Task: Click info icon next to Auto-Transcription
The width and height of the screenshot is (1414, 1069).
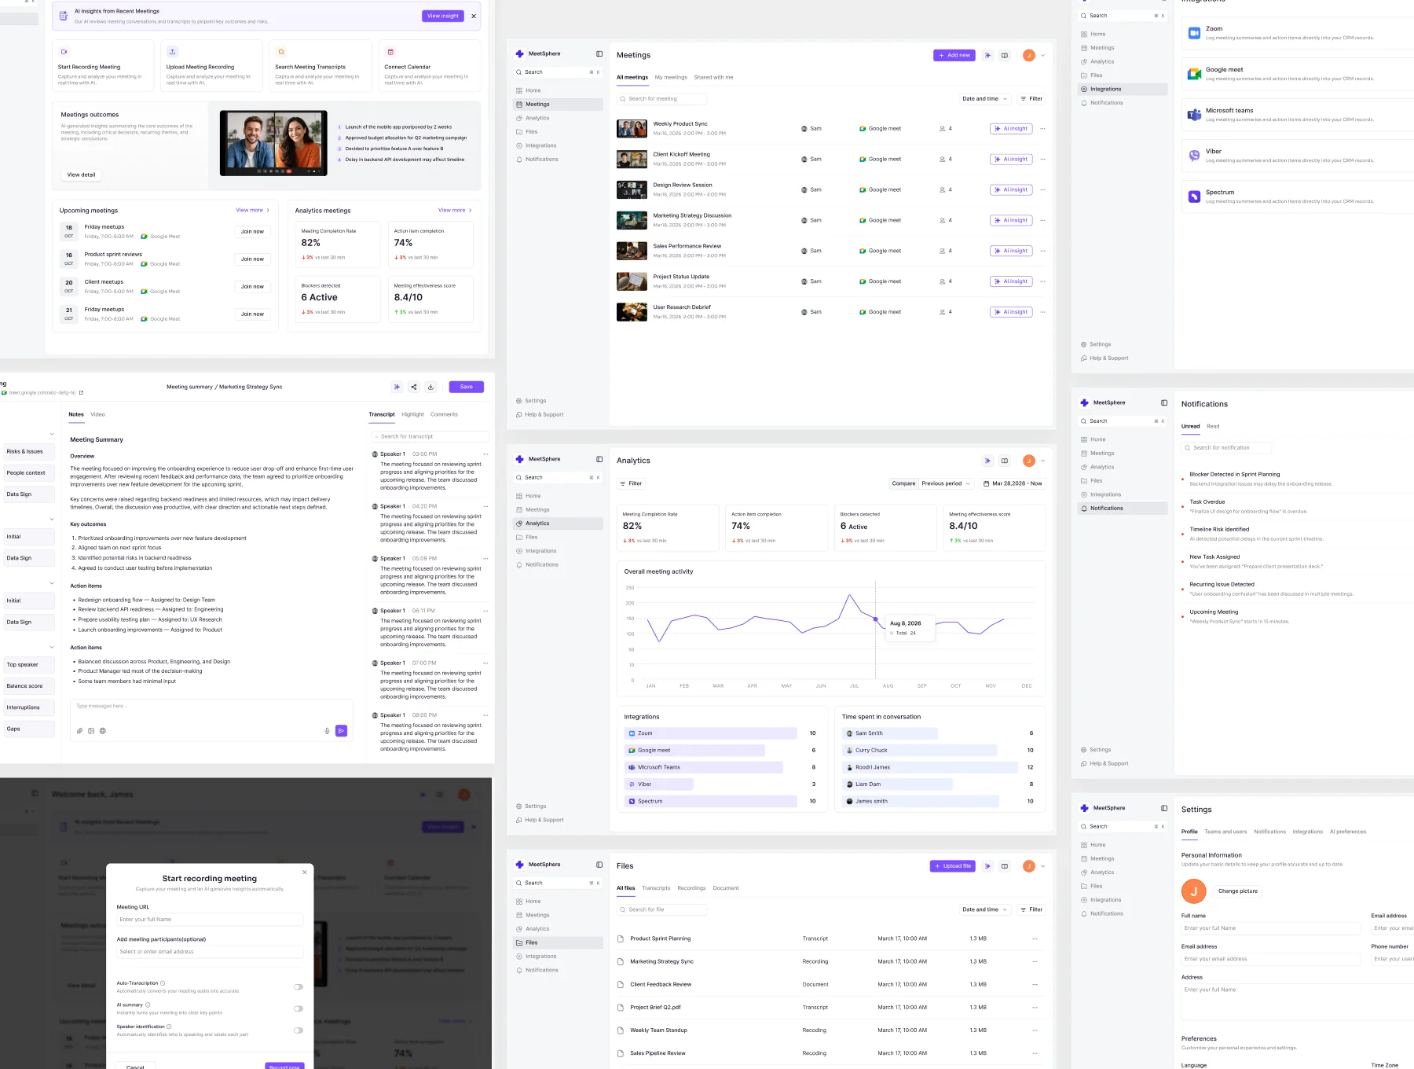Action: pyautogui.click(x=163, y=983)
